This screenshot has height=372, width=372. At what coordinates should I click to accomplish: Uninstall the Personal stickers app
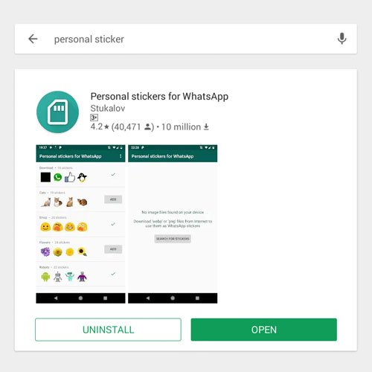(108, 330)
